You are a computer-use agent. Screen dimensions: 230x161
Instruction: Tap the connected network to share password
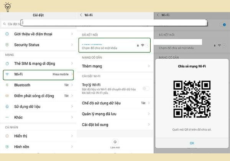pos(115,45)
